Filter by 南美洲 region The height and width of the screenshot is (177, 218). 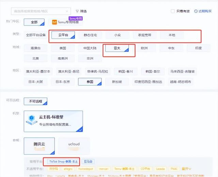[63, 58]
